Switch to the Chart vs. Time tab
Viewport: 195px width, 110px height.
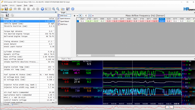tap(66, 59)
